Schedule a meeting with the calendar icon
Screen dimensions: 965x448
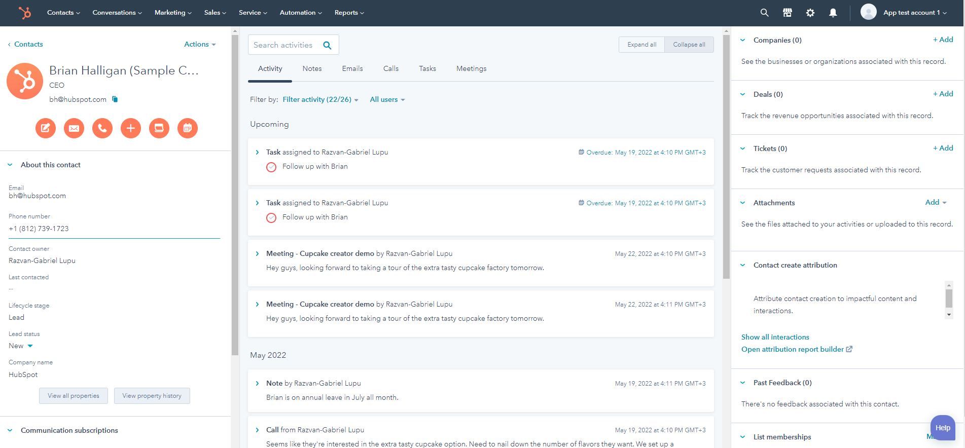(x=188, y=128)
